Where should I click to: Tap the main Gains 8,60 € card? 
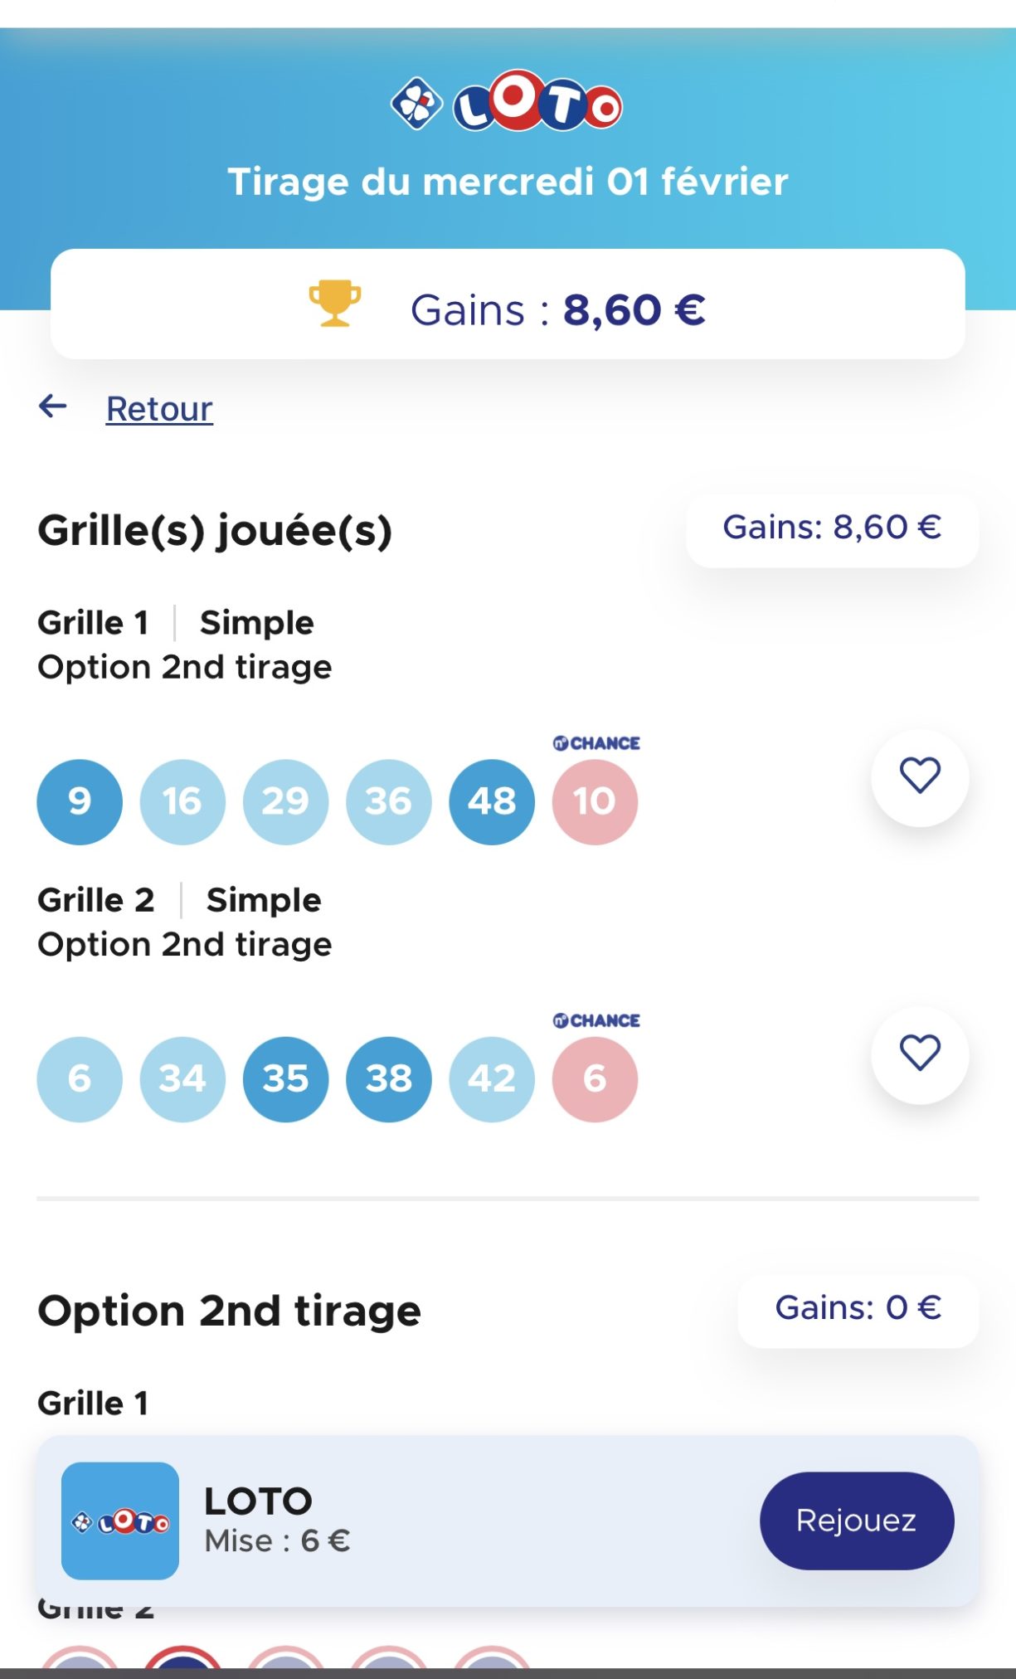coord(508,304)
